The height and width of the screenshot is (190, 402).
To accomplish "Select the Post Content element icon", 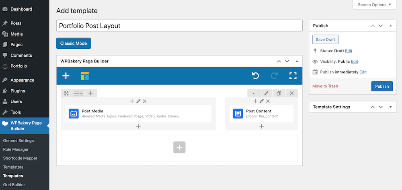I will [238, 114].
